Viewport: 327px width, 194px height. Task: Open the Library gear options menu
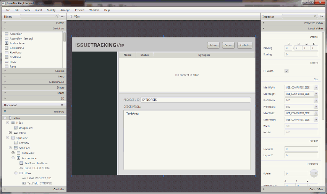(63, 16)
